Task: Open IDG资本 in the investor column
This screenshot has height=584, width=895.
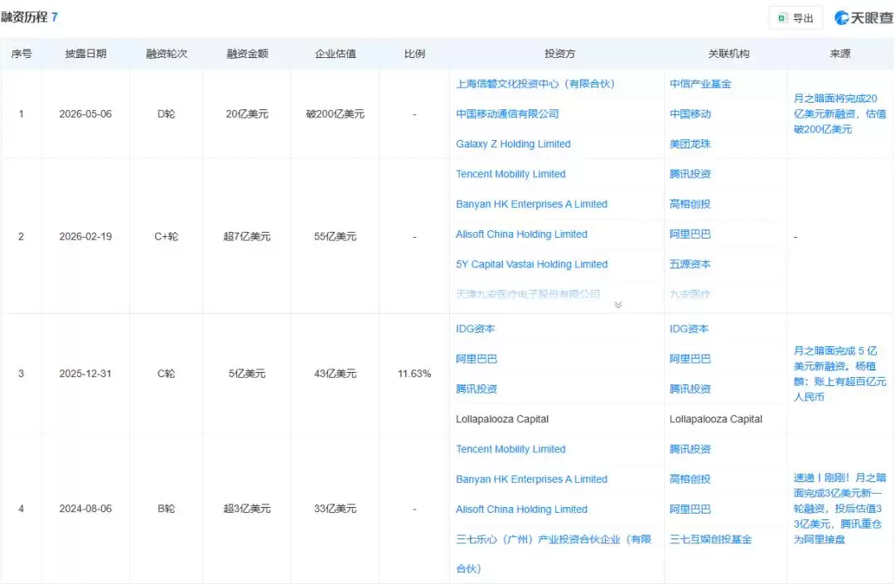Action: point(475,329)
